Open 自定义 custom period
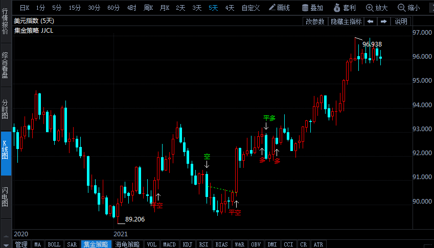434x248 pixels. (251, 8)
